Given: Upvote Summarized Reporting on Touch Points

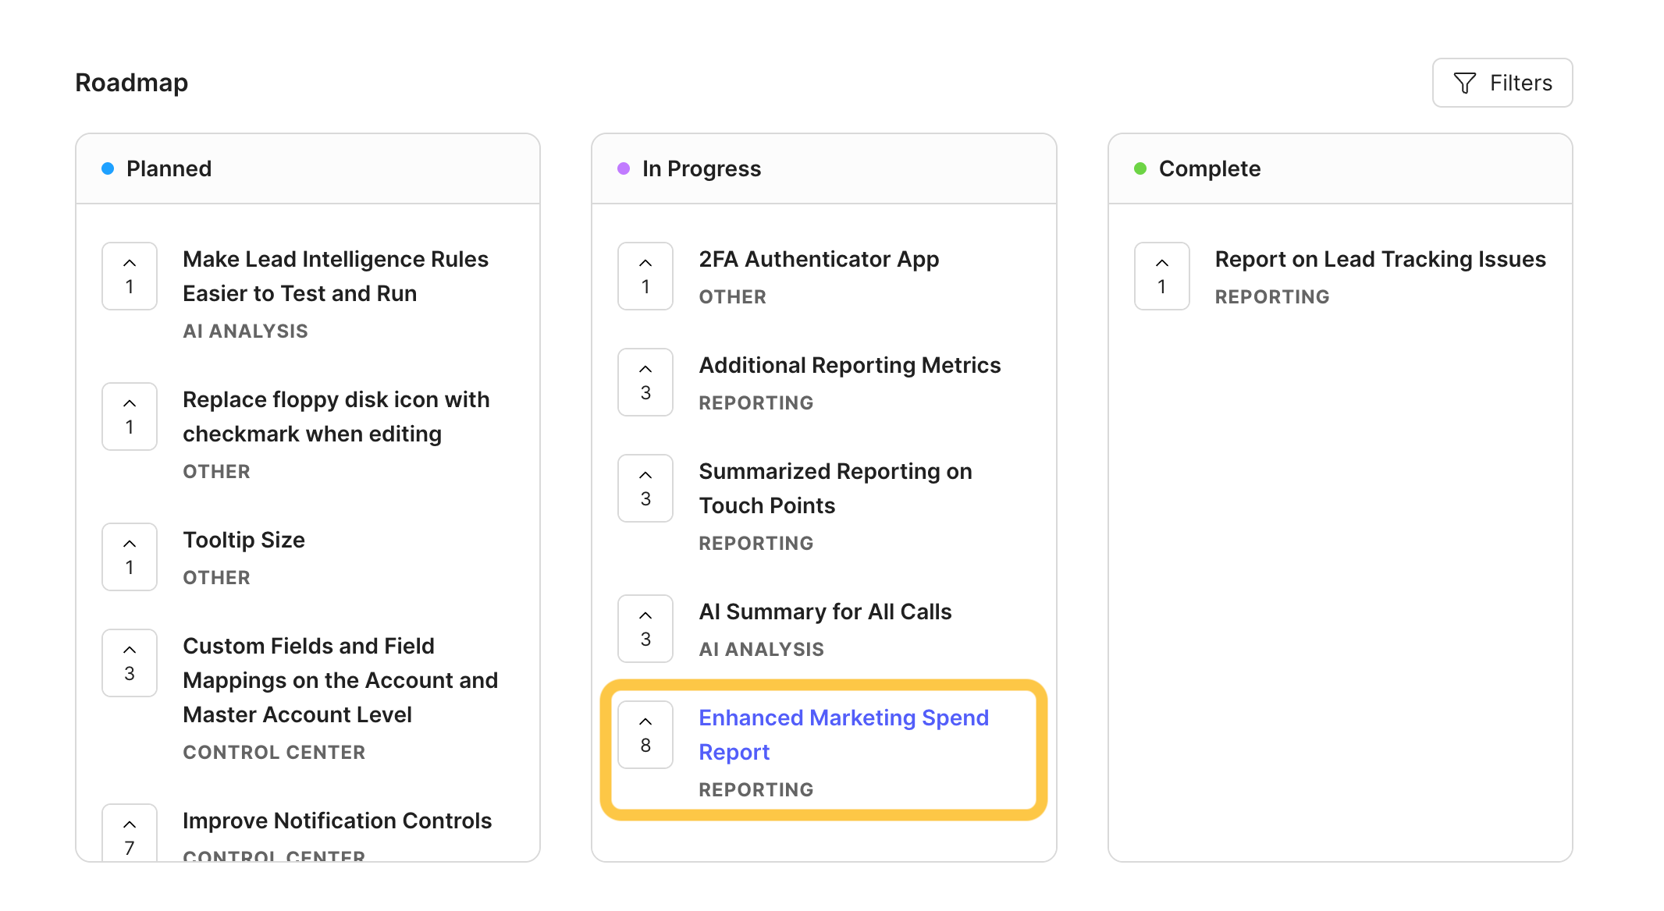Looking at the screenshot, I should coord(645,488).
